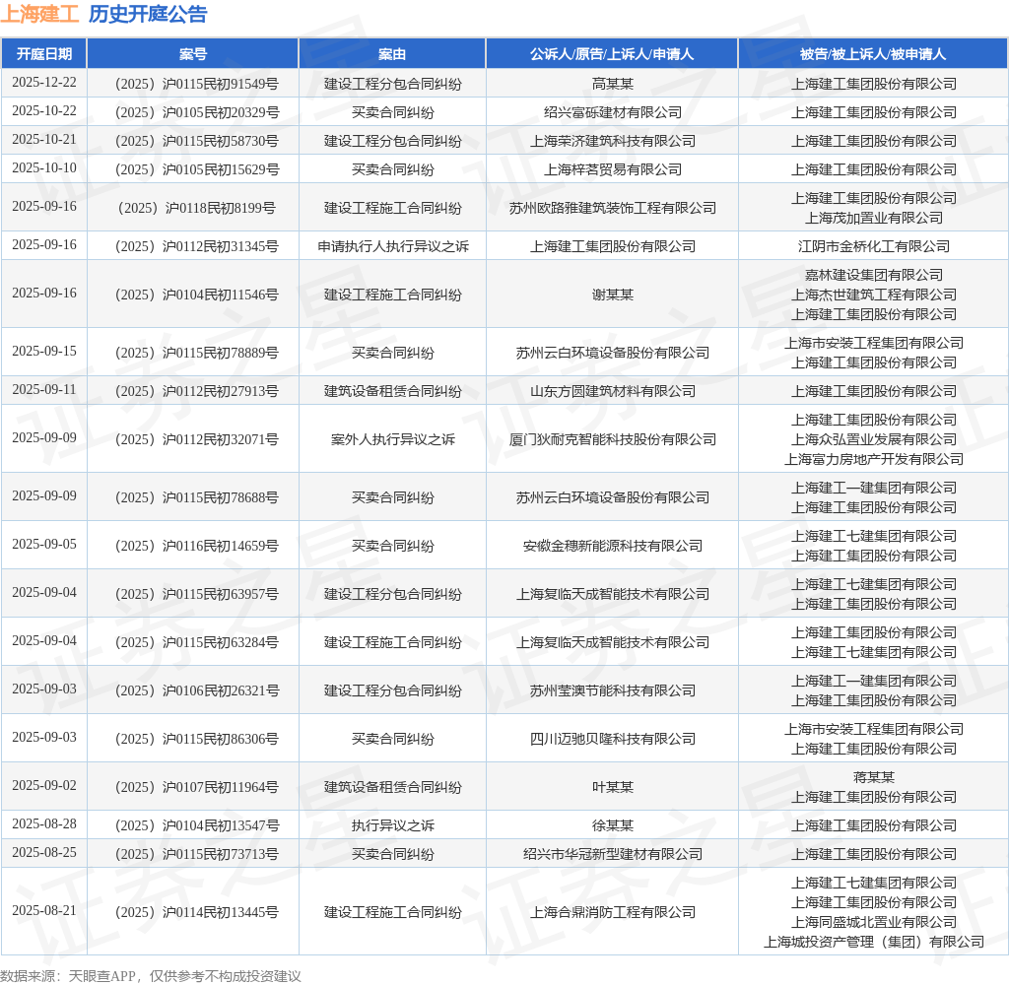
Task: Click plaintiff '绍兴市华冠新型建材有限公司'
Action: coord(613,854)
